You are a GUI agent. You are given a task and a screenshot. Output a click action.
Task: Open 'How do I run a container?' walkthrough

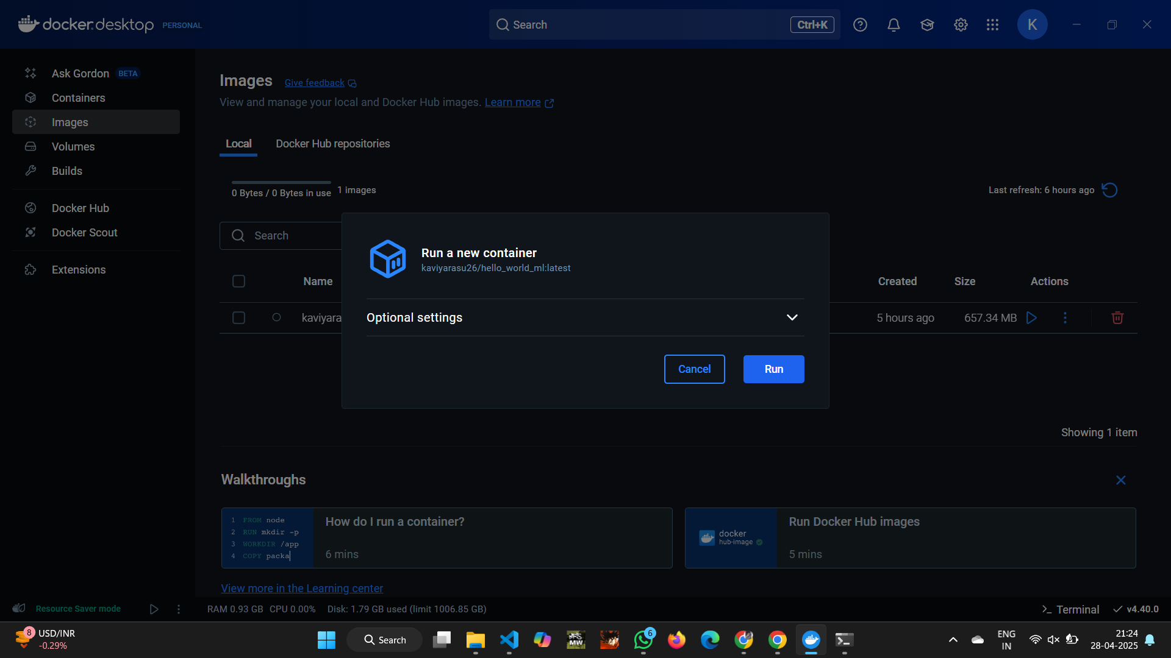(x=446, y=538)
